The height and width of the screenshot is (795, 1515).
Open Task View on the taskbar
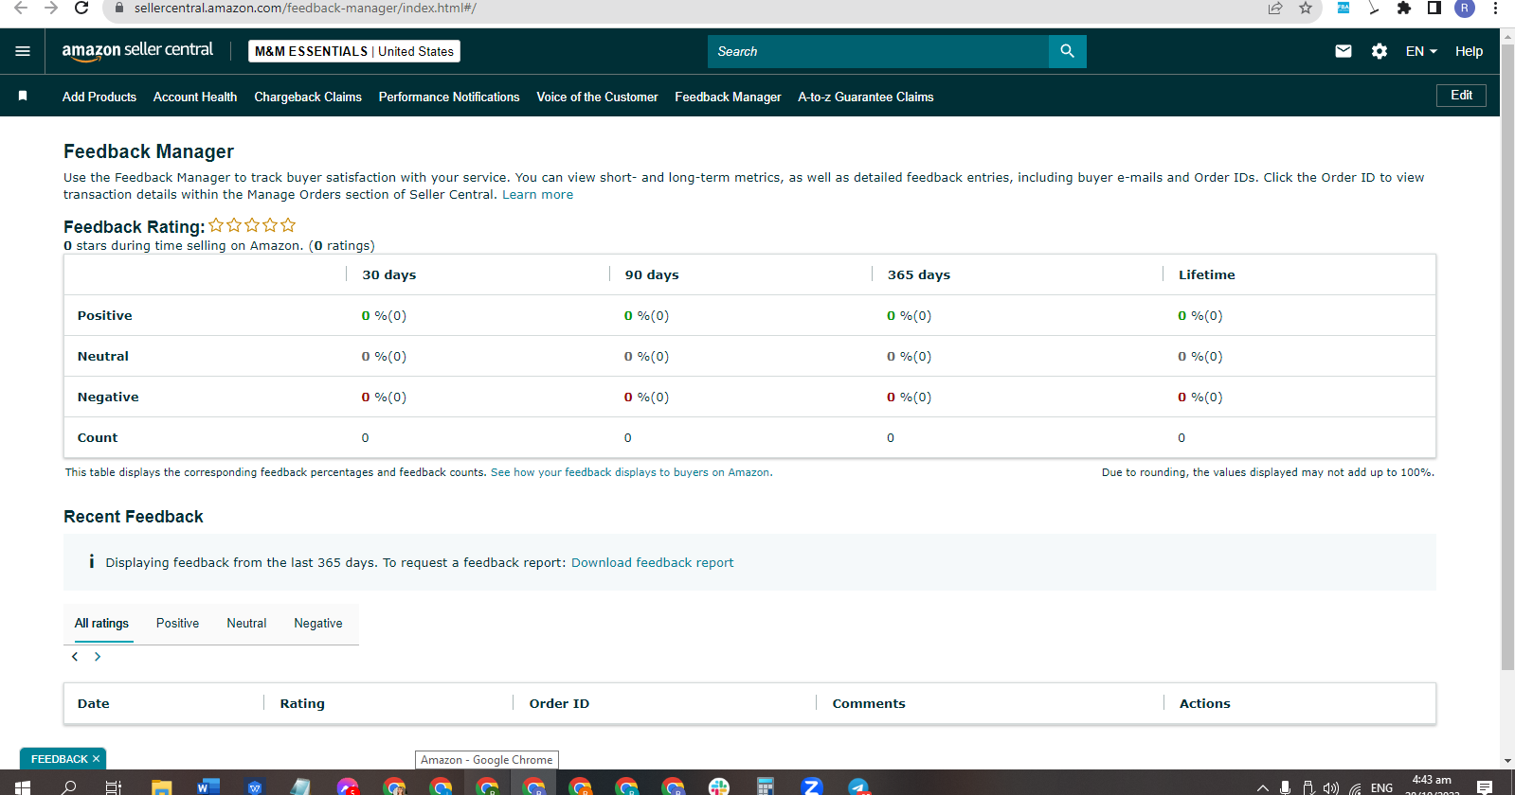(114, 786)
